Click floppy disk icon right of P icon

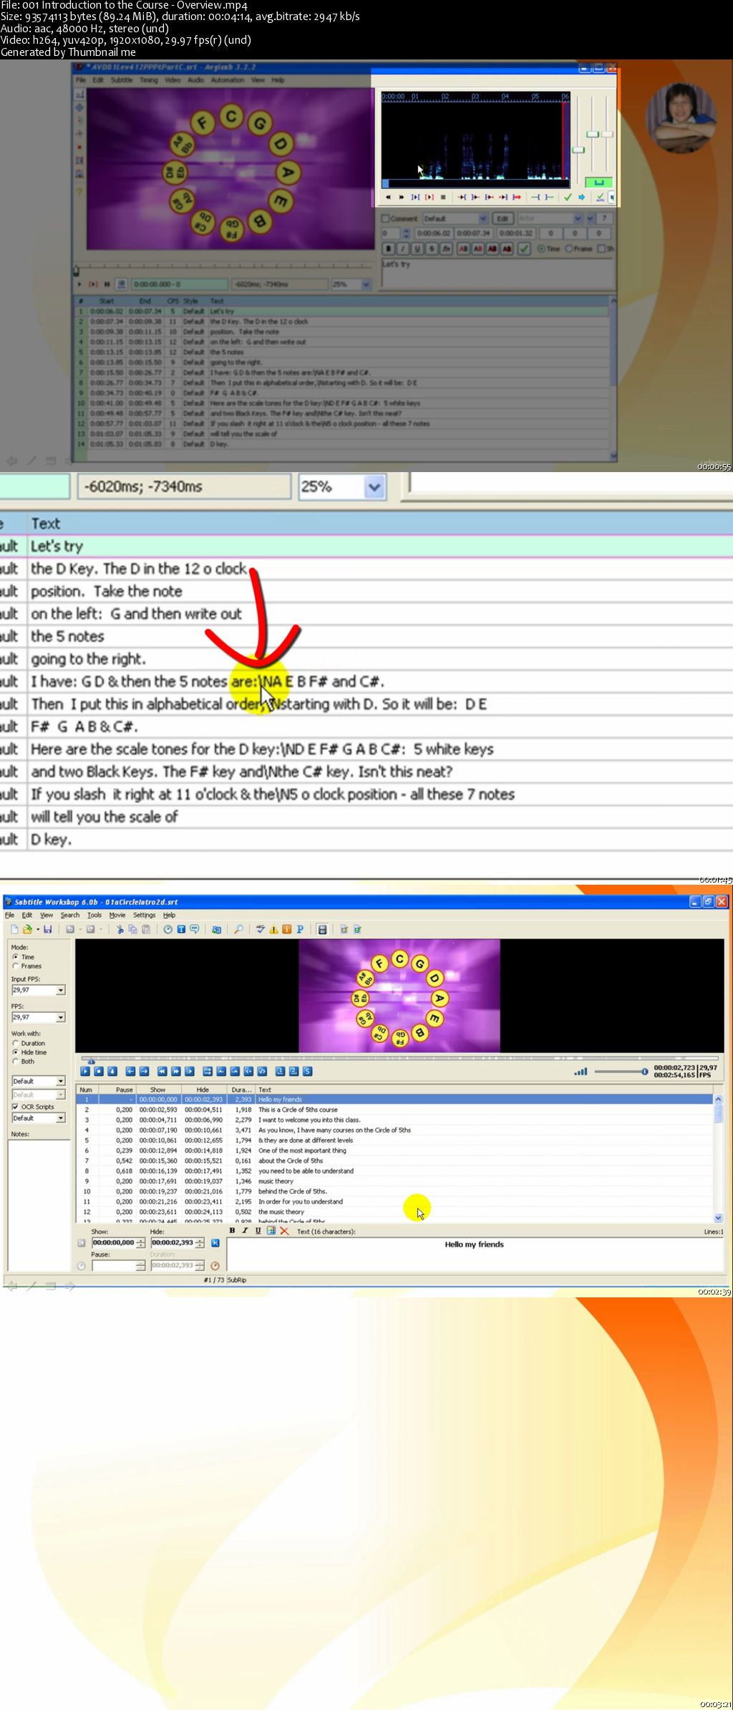point(323,929)
